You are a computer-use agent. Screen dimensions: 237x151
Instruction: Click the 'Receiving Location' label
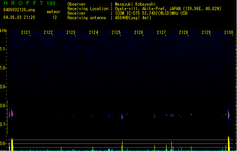[x=88, y=9]
